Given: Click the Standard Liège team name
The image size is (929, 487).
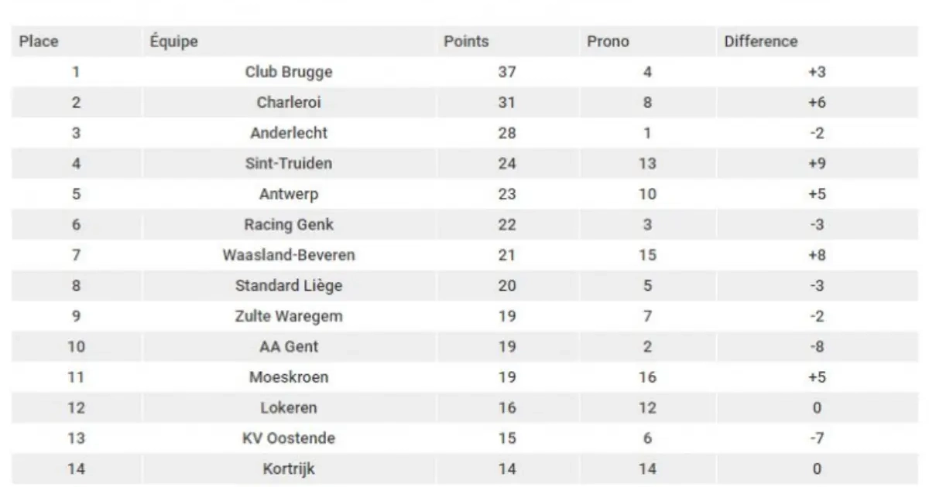Looking at the screenshot, I should coord(289,286).
